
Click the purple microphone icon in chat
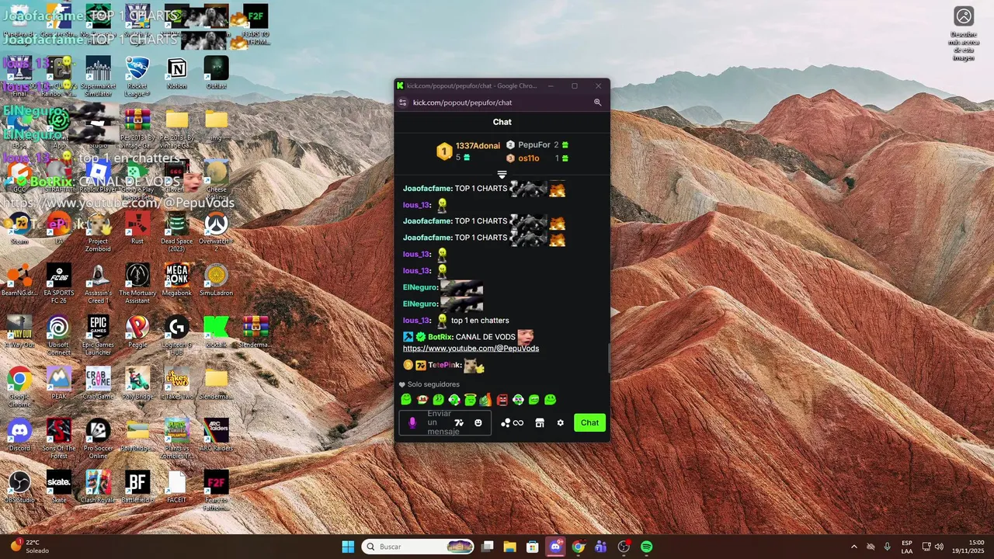pos(412,423)
